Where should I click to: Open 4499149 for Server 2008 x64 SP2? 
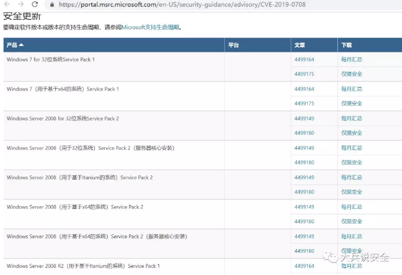click(304, 207)
